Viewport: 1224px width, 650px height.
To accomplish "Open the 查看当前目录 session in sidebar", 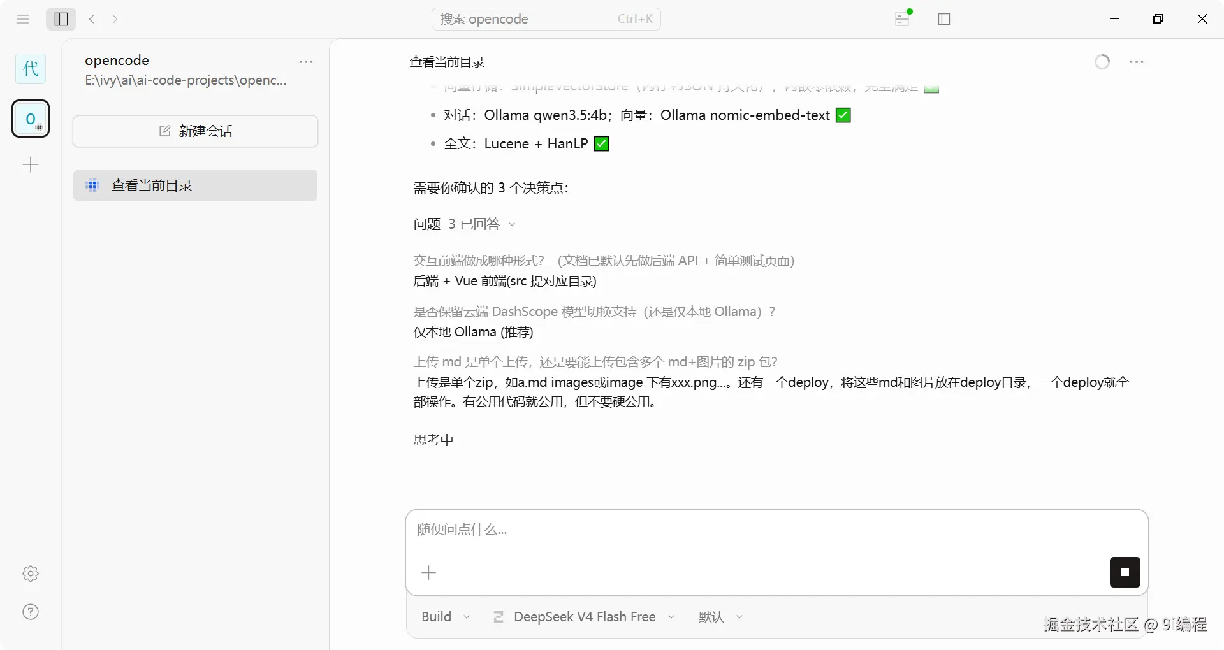I will pyautogui.click(x=195, y=185).
